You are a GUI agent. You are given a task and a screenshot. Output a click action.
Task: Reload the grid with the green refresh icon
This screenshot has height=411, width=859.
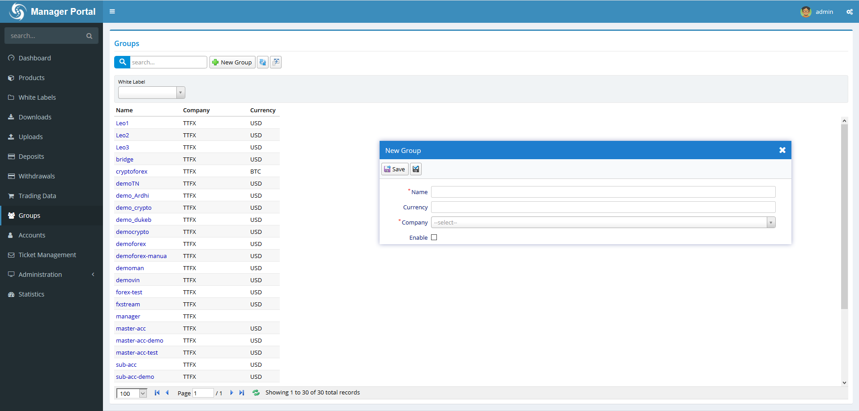click(x=256, y=393)
